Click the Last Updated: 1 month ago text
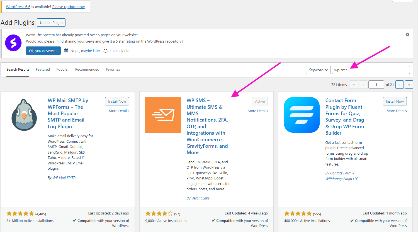 [x=385, y=213]
